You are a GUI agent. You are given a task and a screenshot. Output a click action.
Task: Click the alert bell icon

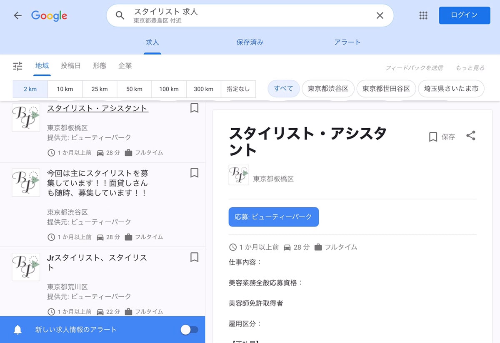[17, 330]
